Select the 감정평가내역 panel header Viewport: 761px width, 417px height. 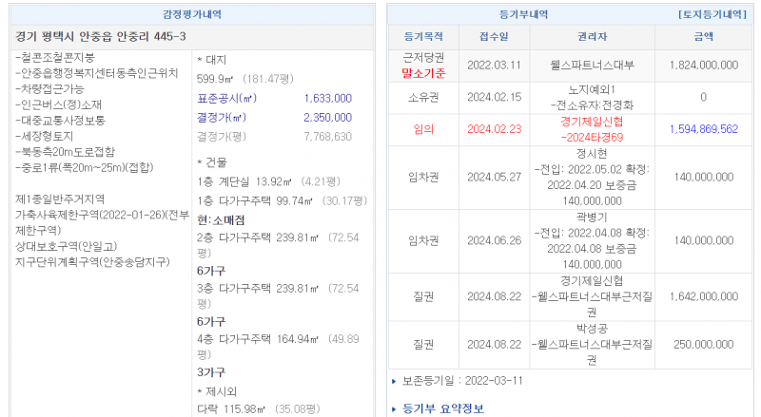(192, 15)
